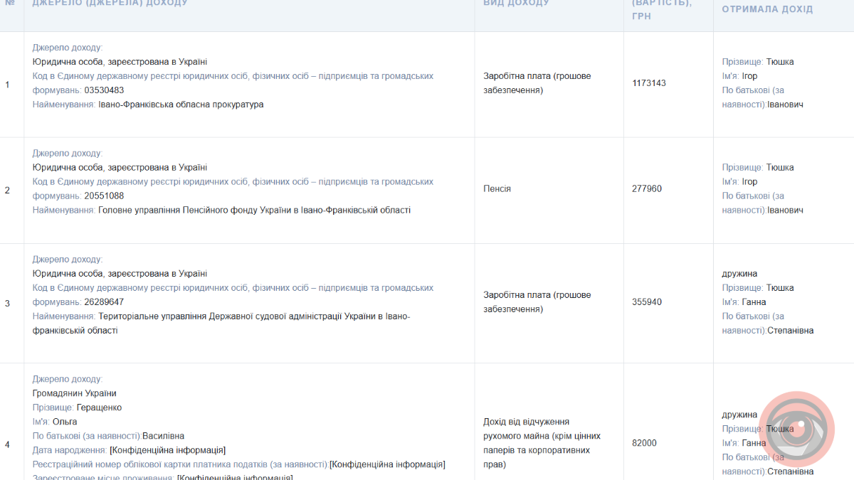Image resolution: width=854 pixels, height=480 pixels.
Task: Click 'Джерело доходу:' label in row 4
Action: click(x=67, y=379)
